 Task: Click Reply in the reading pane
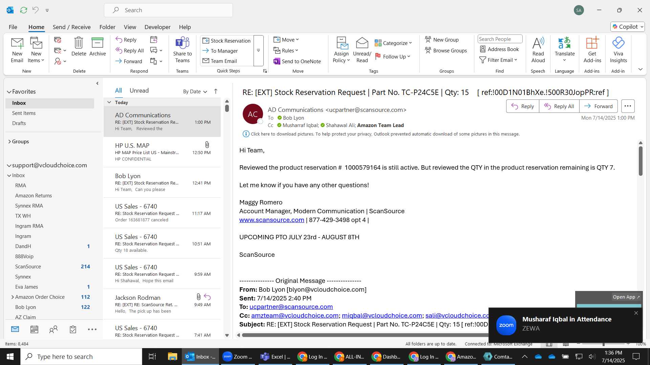tap(522, 106)
